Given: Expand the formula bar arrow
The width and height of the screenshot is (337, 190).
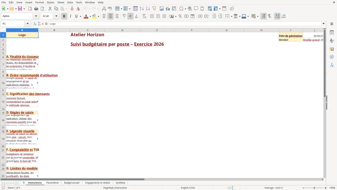Looking at the screenshot, I should pos(324,24).
